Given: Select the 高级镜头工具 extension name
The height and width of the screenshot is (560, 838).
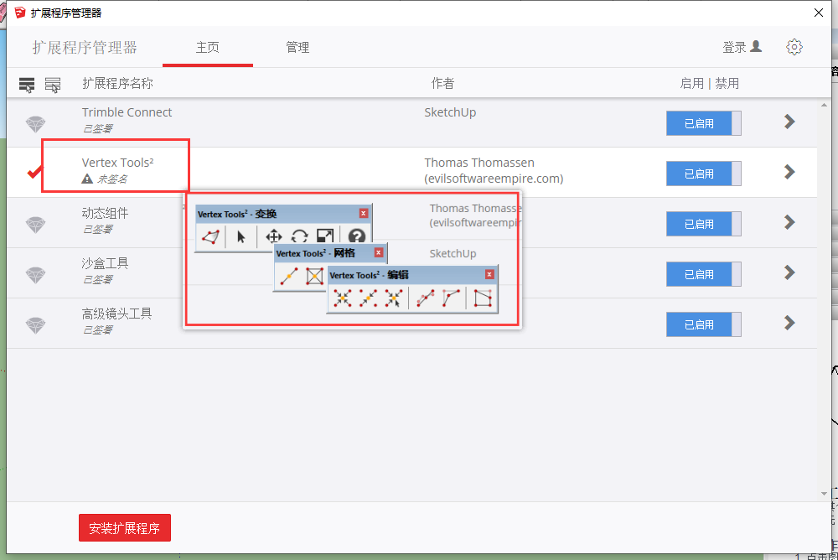Looking at the screenshot, I should [x=116, y=314].
